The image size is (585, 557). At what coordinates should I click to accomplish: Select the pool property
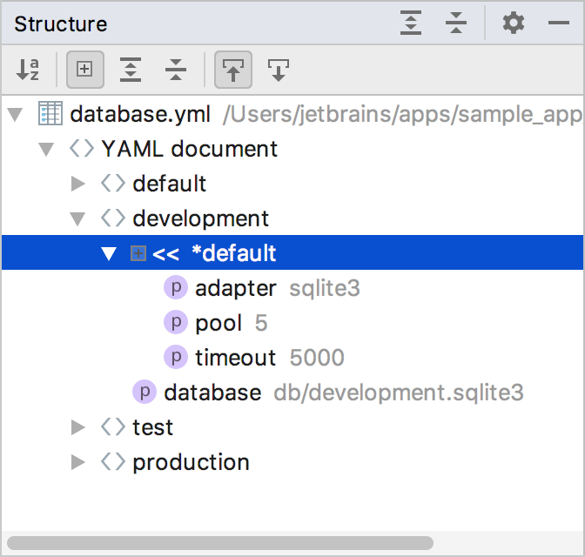click(x=219, y=323)
